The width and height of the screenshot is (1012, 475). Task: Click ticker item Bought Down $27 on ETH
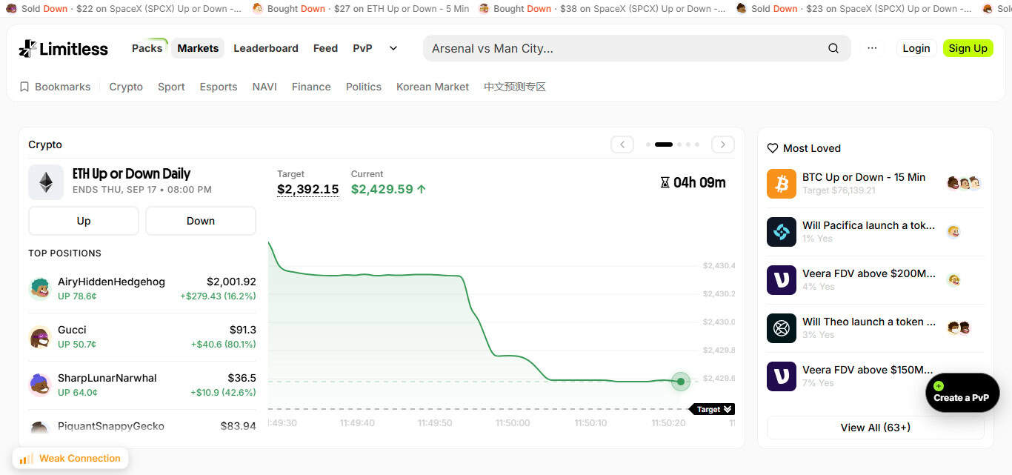[x=361, y=9]
